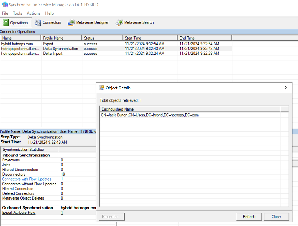The width and height of the screenshot is (298, 226).
Task: Open the Tools menu
Action: click(17, 13)
